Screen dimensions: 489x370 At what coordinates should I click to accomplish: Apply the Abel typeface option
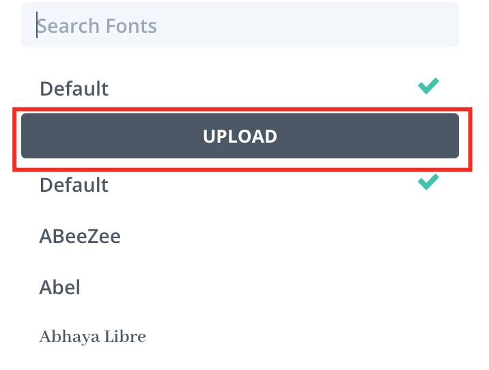pyautogui.click(x=60, y=287)
